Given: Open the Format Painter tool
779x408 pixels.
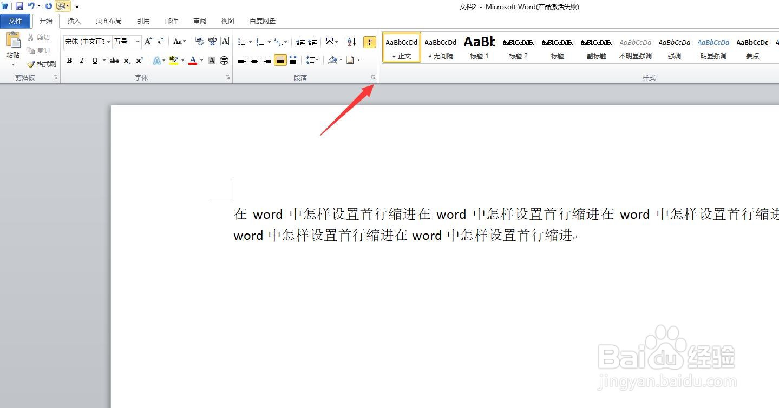Looking at the screenshot, I should pyautogui.click(x=42, y=64).
